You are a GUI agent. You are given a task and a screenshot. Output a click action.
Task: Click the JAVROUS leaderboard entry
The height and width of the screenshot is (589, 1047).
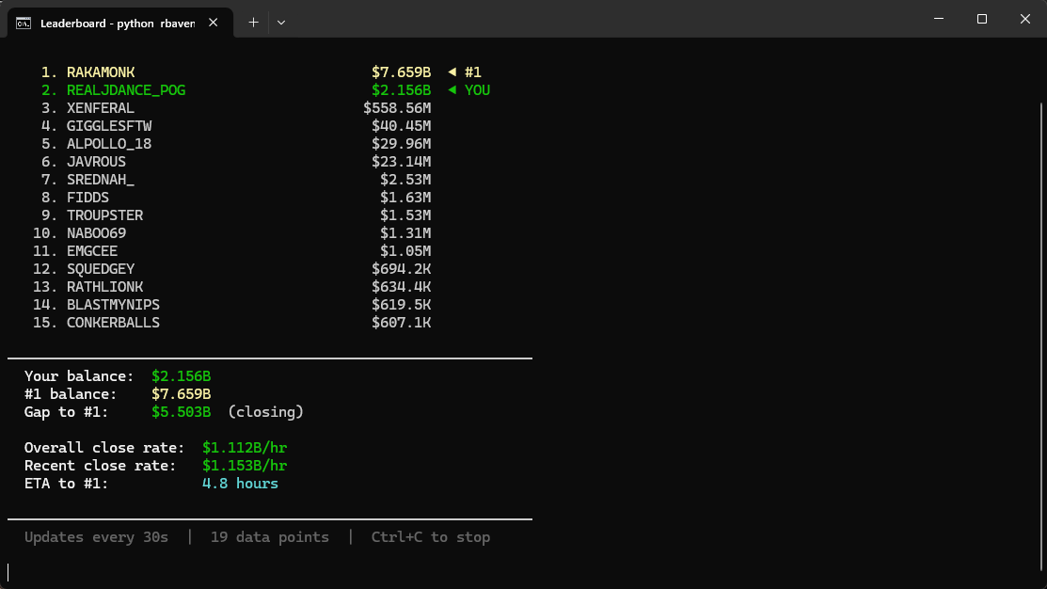pos(96,162)
